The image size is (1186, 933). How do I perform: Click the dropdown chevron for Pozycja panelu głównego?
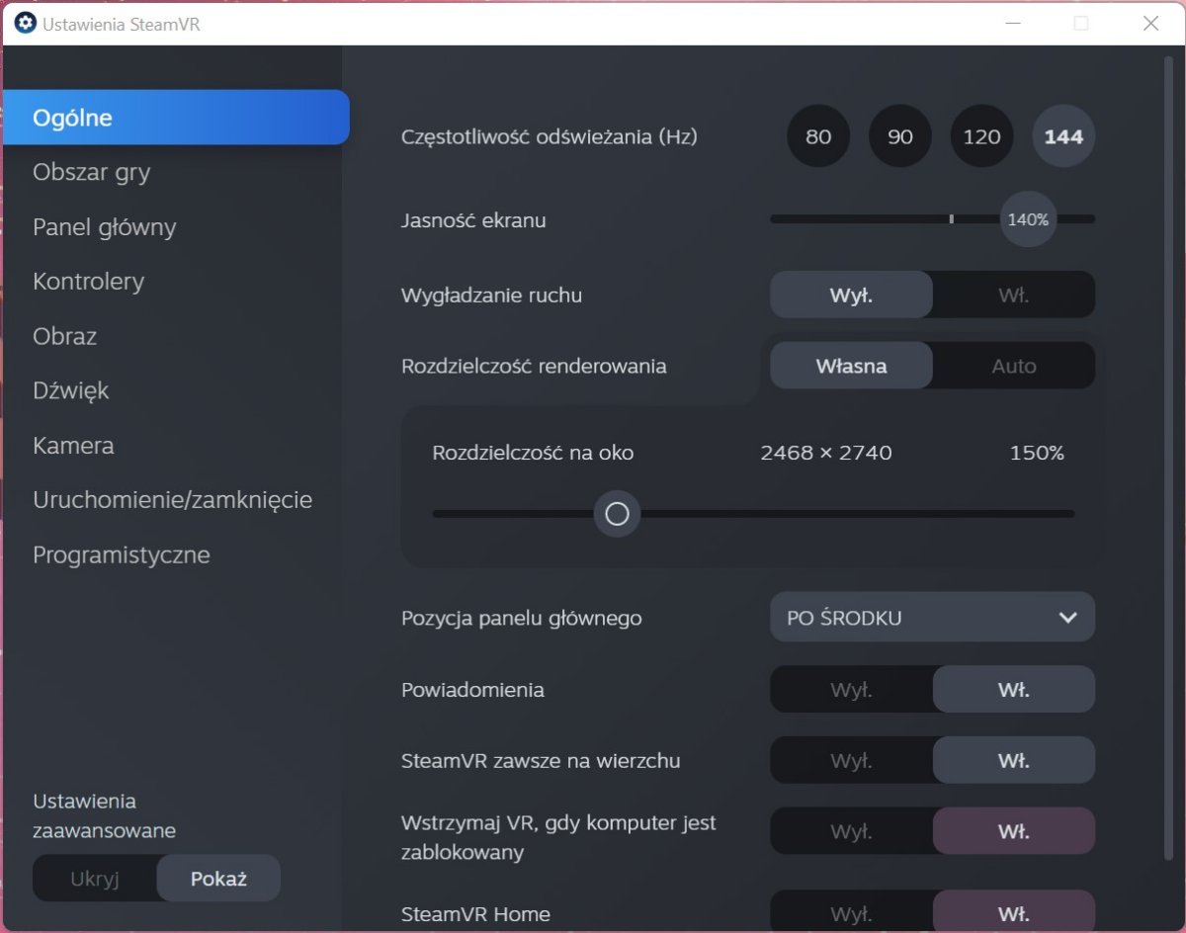[1067, 618]
